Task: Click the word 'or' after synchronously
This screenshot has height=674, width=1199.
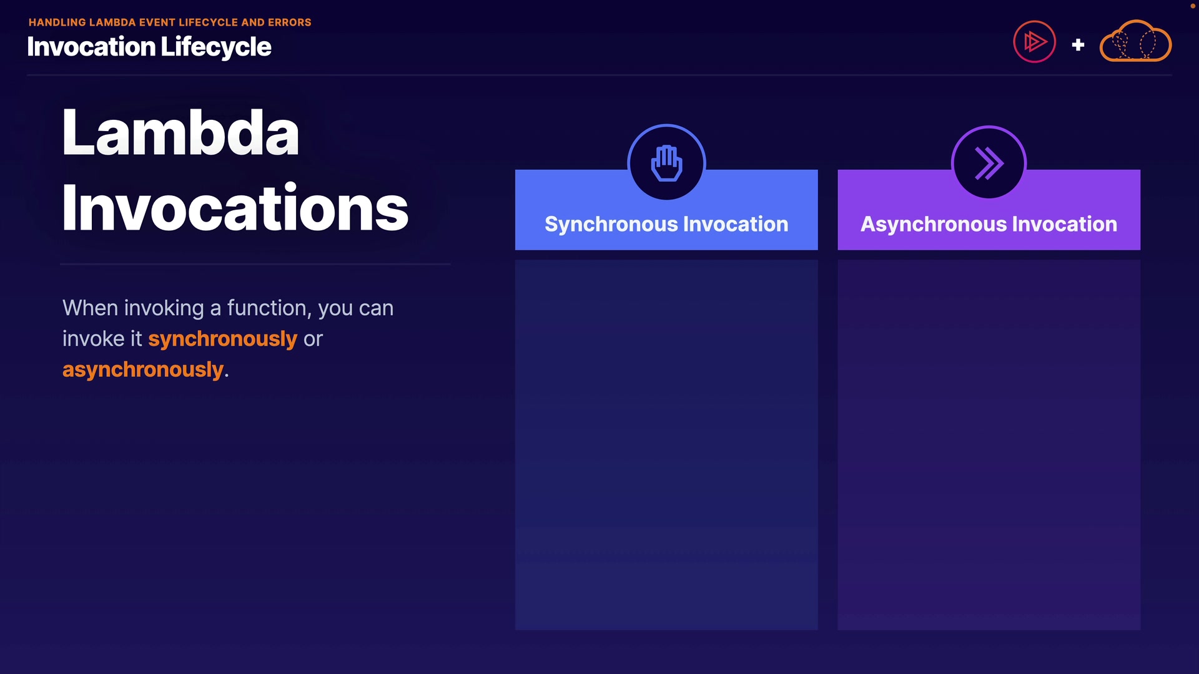Action: [x=313, y=339]
